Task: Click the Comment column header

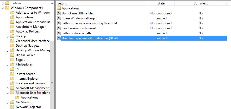Action: coord(200,3)
